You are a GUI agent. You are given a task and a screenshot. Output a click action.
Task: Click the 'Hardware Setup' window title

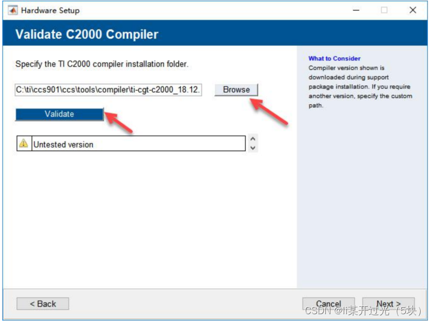pos(50,10)
